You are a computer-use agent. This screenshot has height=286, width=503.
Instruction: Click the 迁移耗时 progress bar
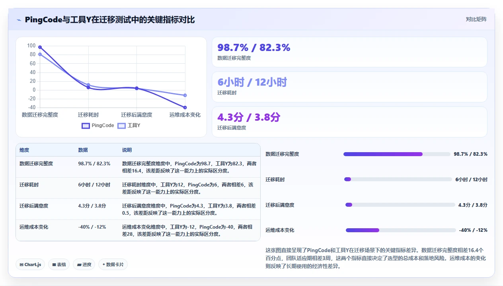click(x=398, y=179)
